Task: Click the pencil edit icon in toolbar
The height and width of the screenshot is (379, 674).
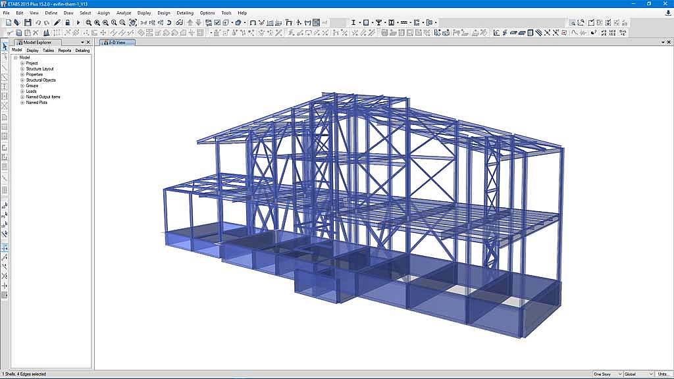Action: point(57,22)
